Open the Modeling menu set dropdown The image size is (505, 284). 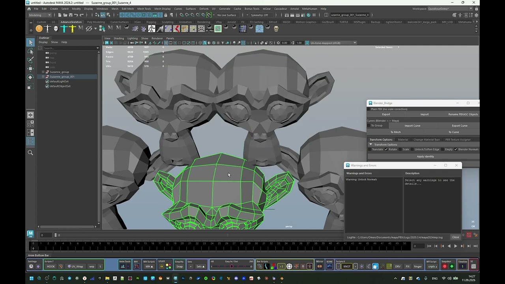(40, 15)
